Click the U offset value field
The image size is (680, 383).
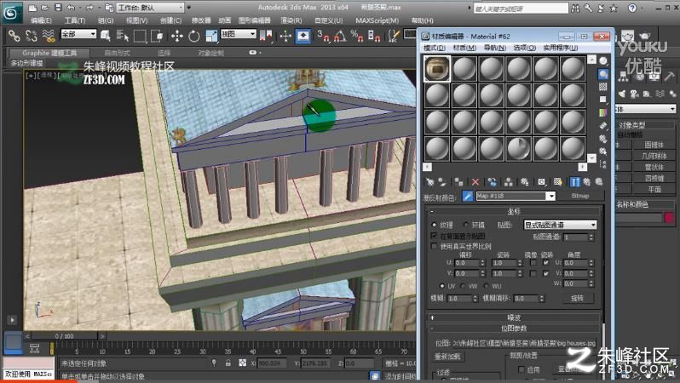pos(467,263)
